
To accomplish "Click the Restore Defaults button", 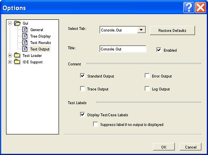I will point(172,31).
